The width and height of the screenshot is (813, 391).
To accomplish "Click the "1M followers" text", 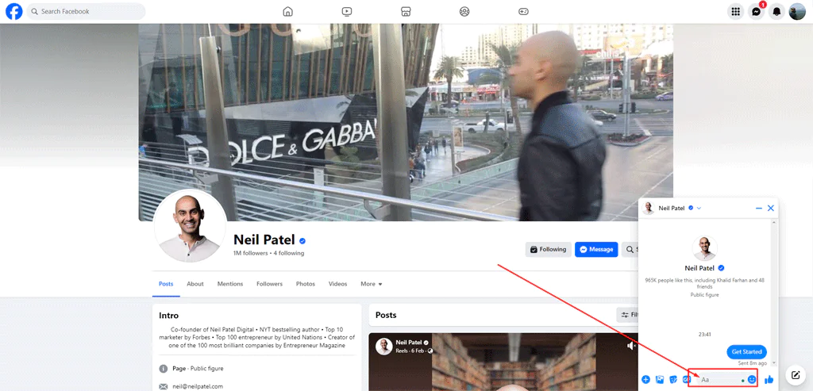I will click(x=250, y=253).
